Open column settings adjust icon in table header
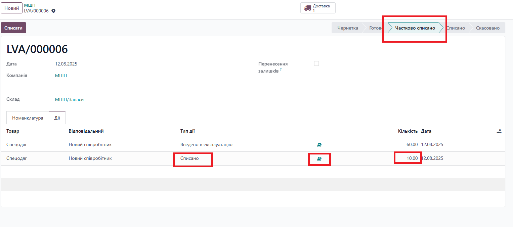Image resolution: width=513 pixels, height=227 pixels. [x=499, y=131]
